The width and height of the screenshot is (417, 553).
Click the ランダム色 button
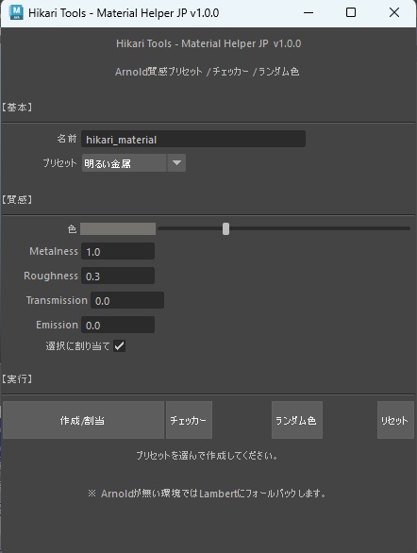(x=297, y=420)
